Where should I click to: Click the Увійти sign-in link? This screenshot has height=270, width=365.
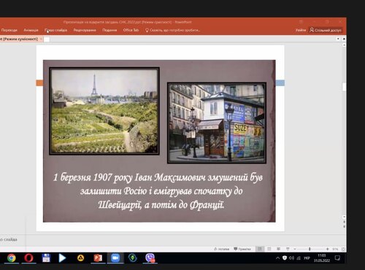pyautogui.click(x=301, y=30)
